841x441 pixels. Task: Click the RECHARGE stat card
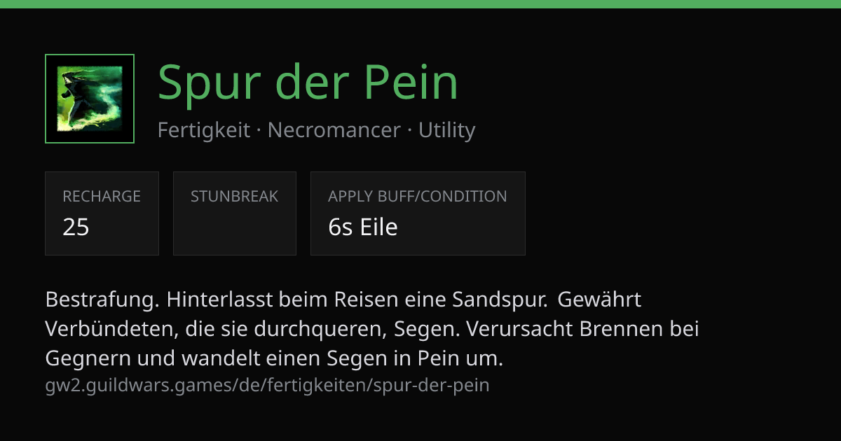pos(102,213)
